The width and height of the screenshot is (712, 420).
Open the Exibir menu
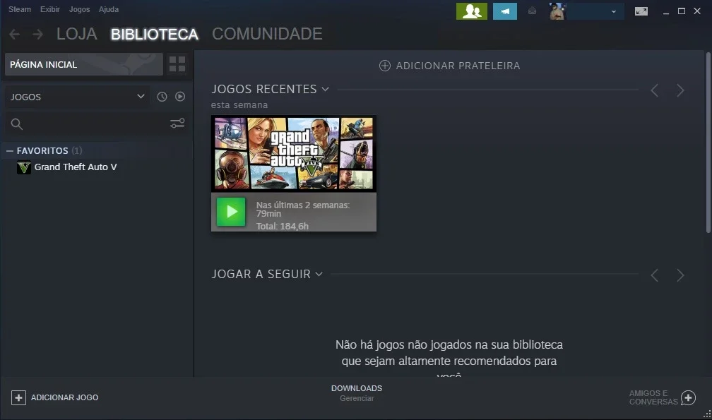coord(50,9)
